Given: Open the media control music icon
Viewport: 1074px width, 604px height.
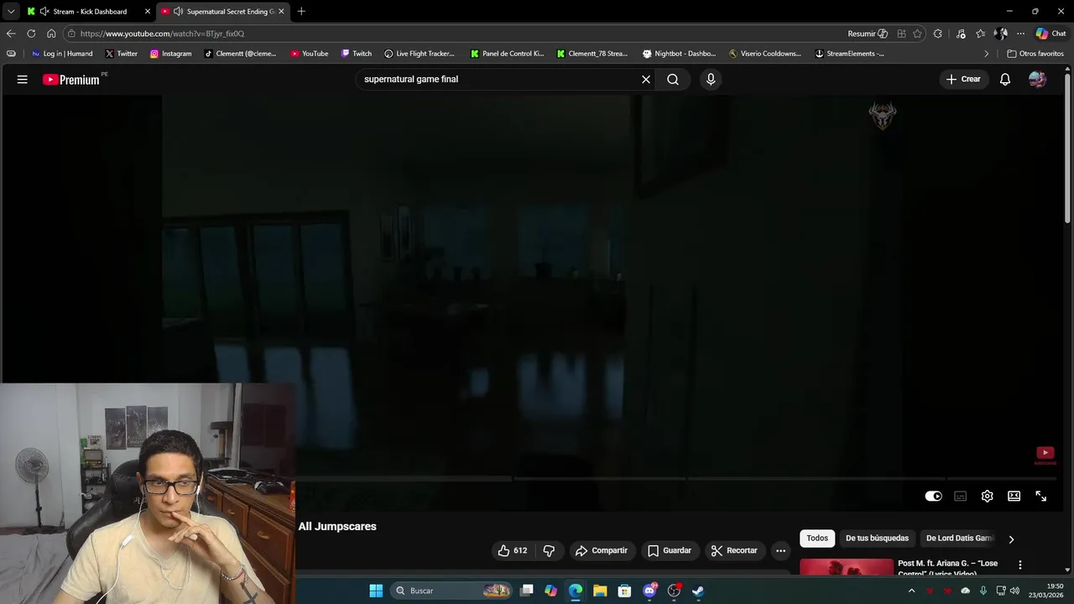Looking at the screenshot, I should tap(961, 34).
